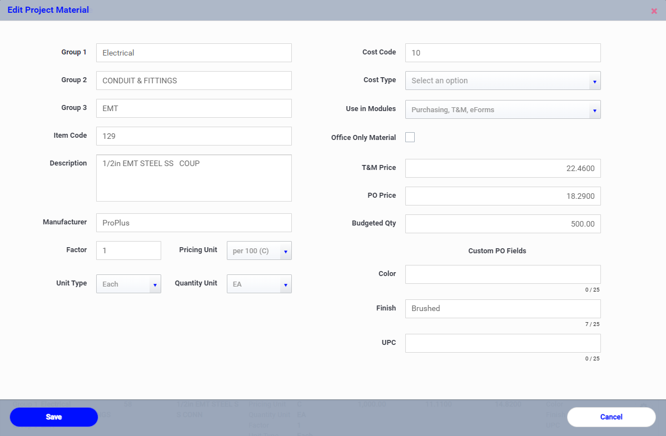Check the Office Only Material checkbox
The height and width of the screenshot is (436, 666).
tap(410, 137)
